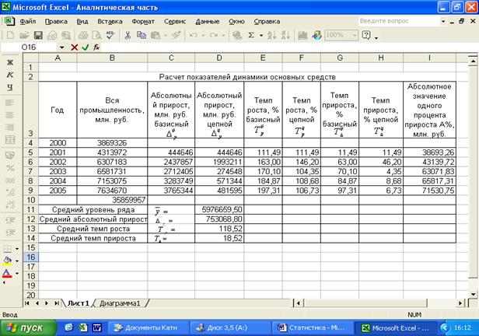
Task: Toggle italic (К) formatting
Action: tap(10, 74)
